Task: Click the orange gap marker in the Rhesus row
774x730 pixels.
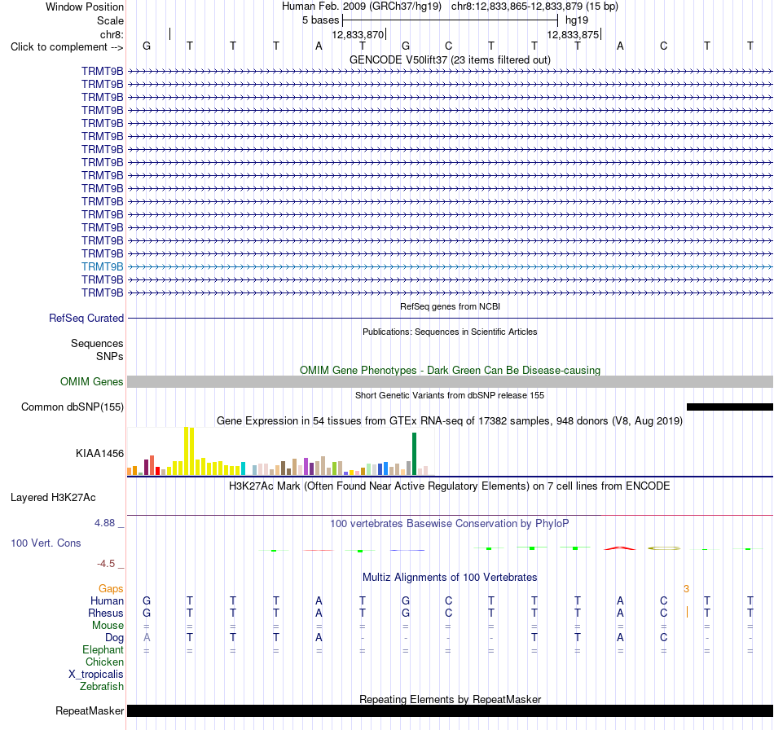Action: (x=687, y=613)
